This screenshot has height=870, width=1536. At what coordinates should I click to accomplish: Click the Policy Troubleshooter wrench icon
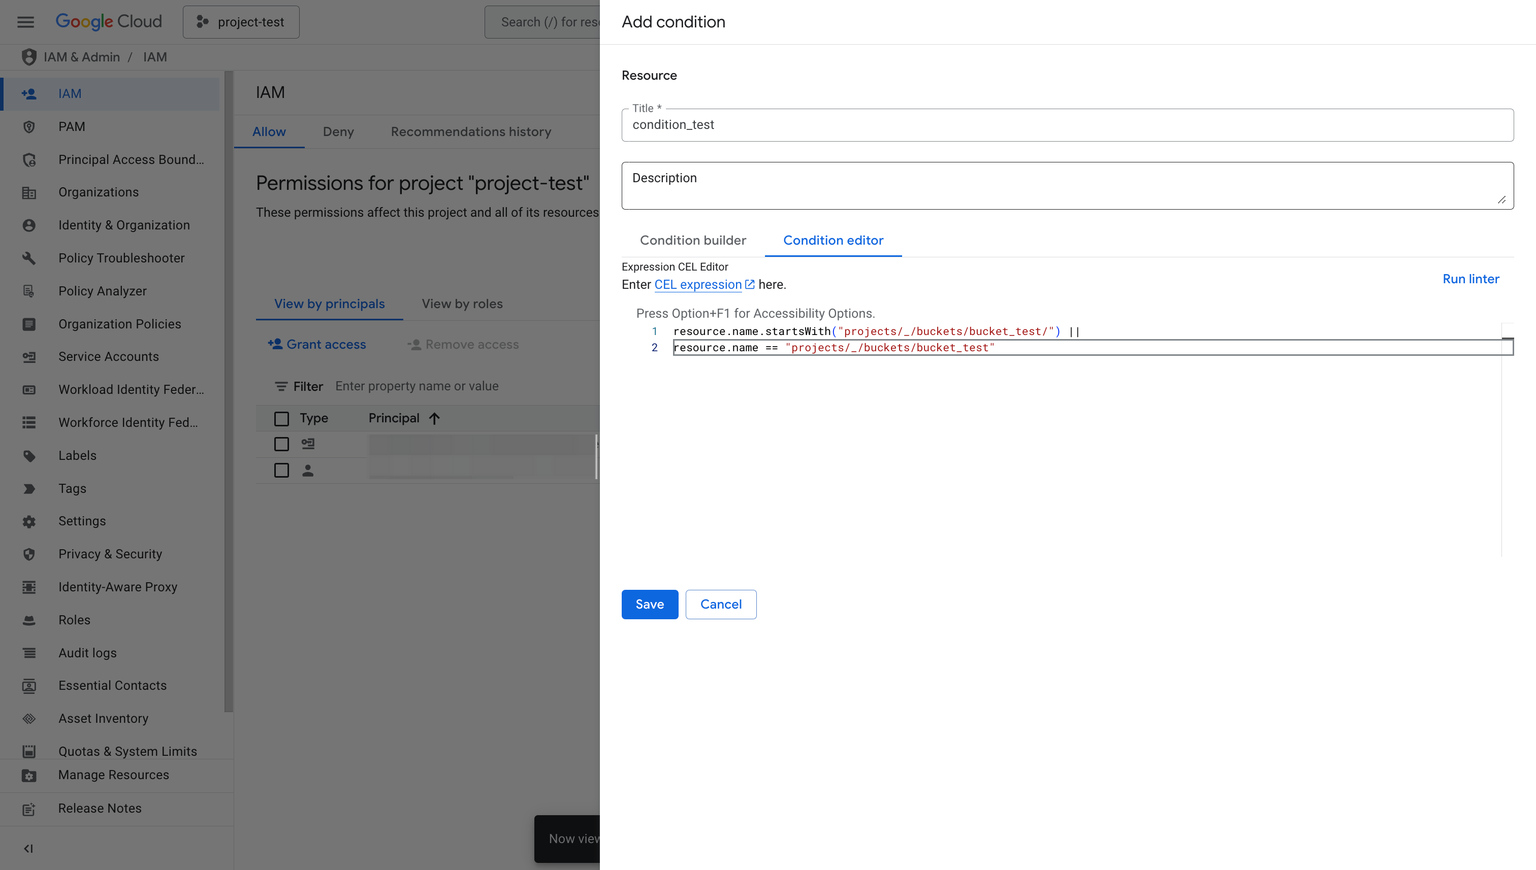29,258
